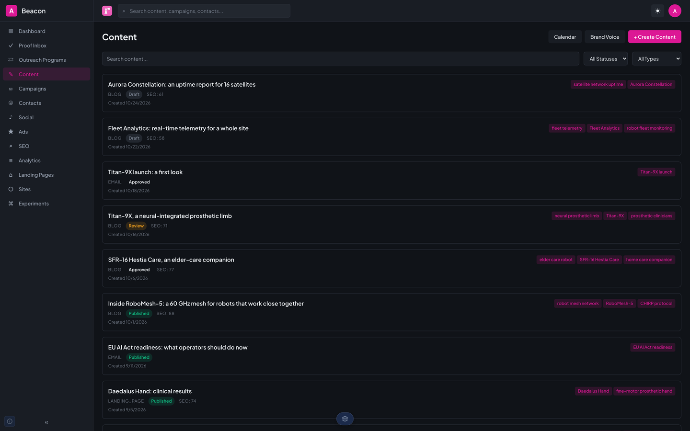Viewport: 690px width, 431px height.
Task: Open the All Statuses dropdown
Action: (x=606, y=59)
